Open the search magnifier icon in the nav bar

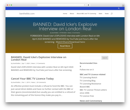tap(112, 14)
